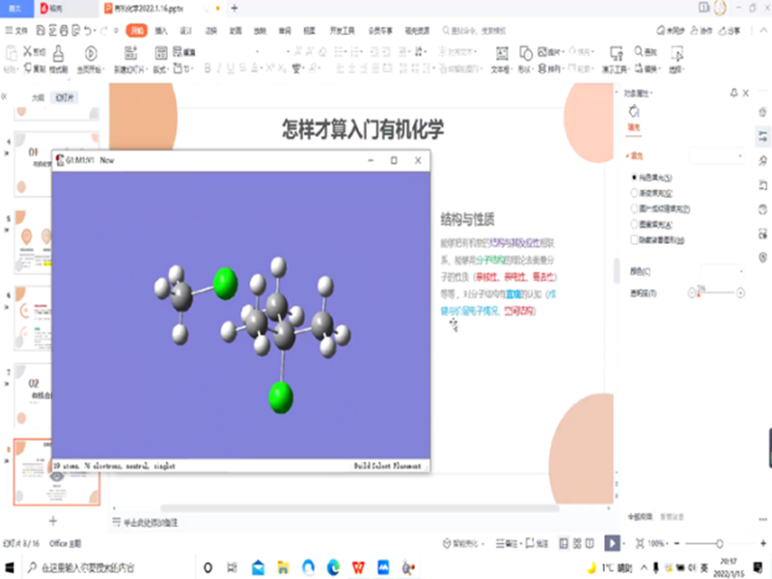Screen dimensions: 772x579
Task: Click the play-from-current-slide icon in the ribbon
Action: click(91, 54)
